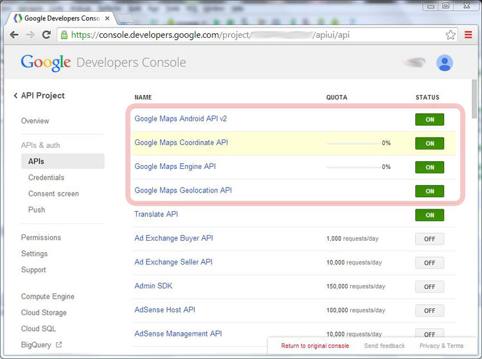Open the Google Maps Android API v2 link

click(181, 119)
